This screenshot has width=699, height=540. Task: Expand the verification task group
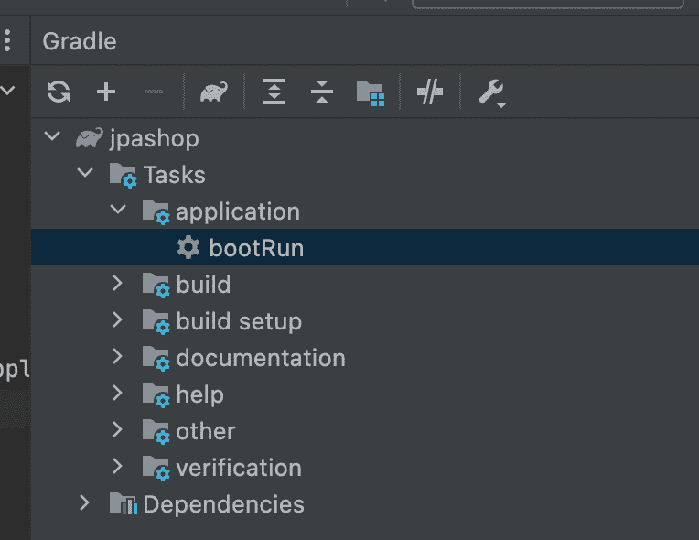coord(118,466)
